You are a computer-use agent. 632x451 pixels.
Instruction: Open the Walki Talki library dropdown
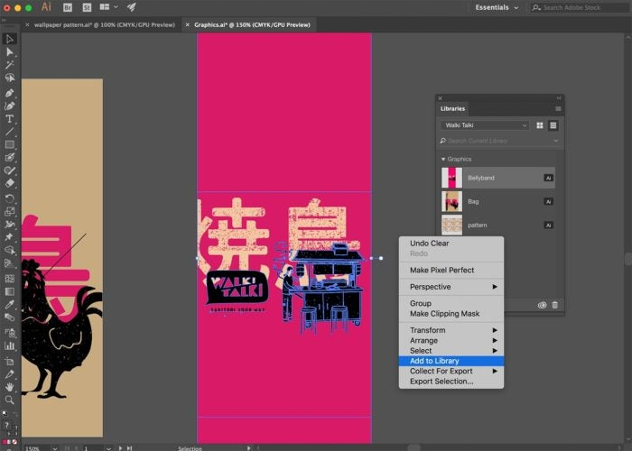tap(485, 125)
